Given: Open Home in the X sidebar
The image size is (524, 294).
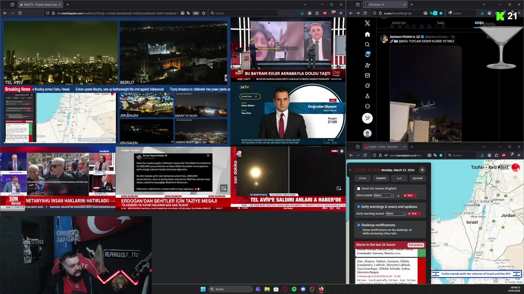Looking at the screenshot, I should pos(367,34).
